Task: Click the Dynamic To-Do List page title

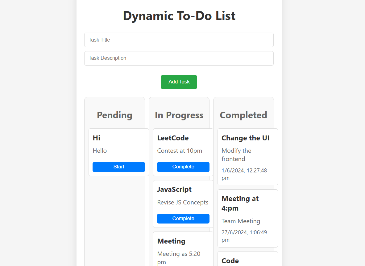Action: pyautogui.click(x=179, y=16)
